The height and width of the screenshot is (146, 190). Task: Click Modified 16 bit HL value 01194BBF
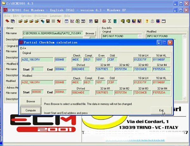tap(161, 82)
